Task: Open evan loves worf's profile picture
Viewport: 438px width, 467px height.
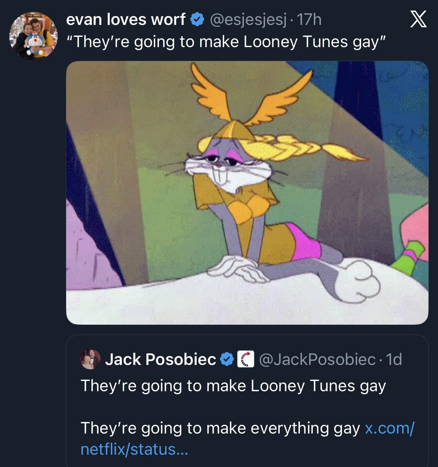Action: 33,36
